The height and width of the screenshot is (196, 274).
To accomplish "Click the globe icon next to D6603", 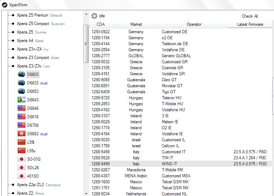I will [21, 75].
